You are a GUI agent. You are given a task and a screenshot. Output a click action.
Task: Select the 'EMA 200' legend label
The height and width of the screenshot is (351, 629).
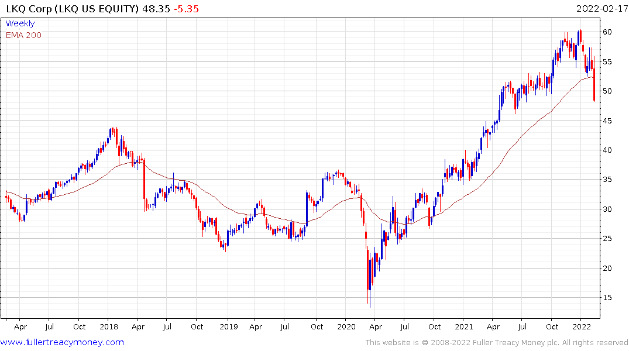coord(23,35)
